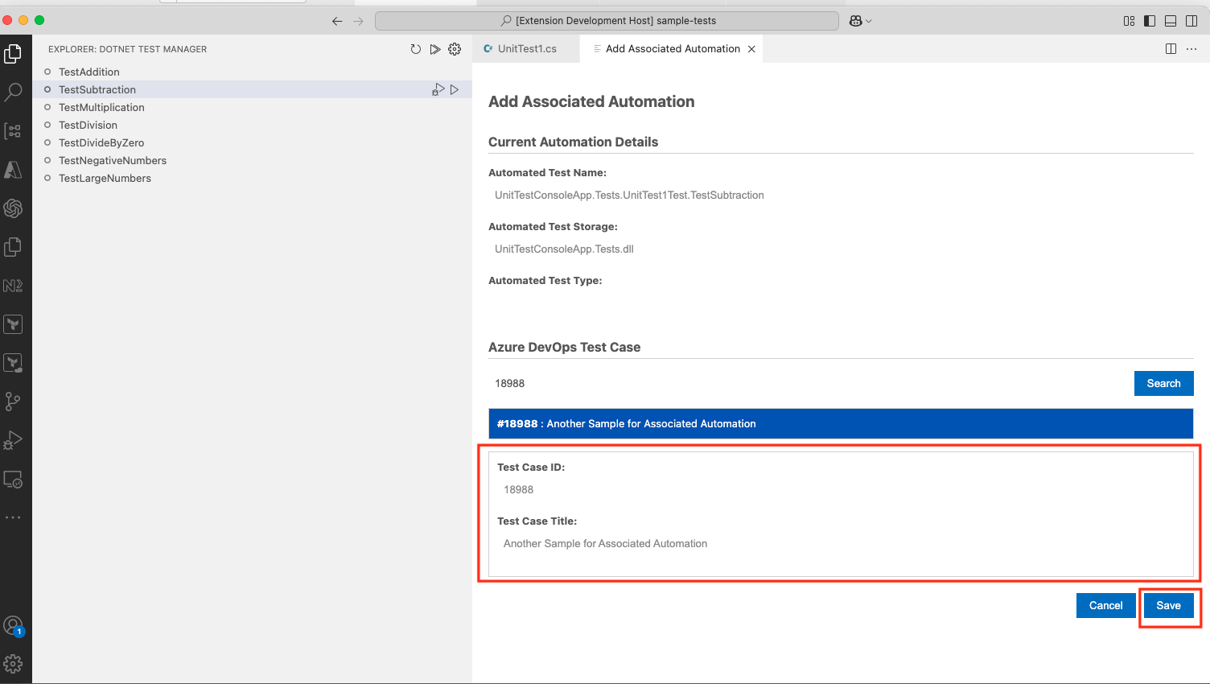This screenshot has height=684, width=1210.
Task: Run the TestSubtraction test
Action: (x=455, y=89)
